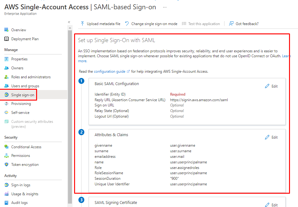Open Sign-in logs under Activity

coord(21,185)
